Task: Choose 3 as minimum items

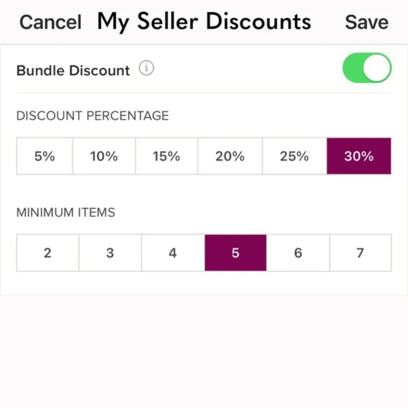Action: click(110, 253)
